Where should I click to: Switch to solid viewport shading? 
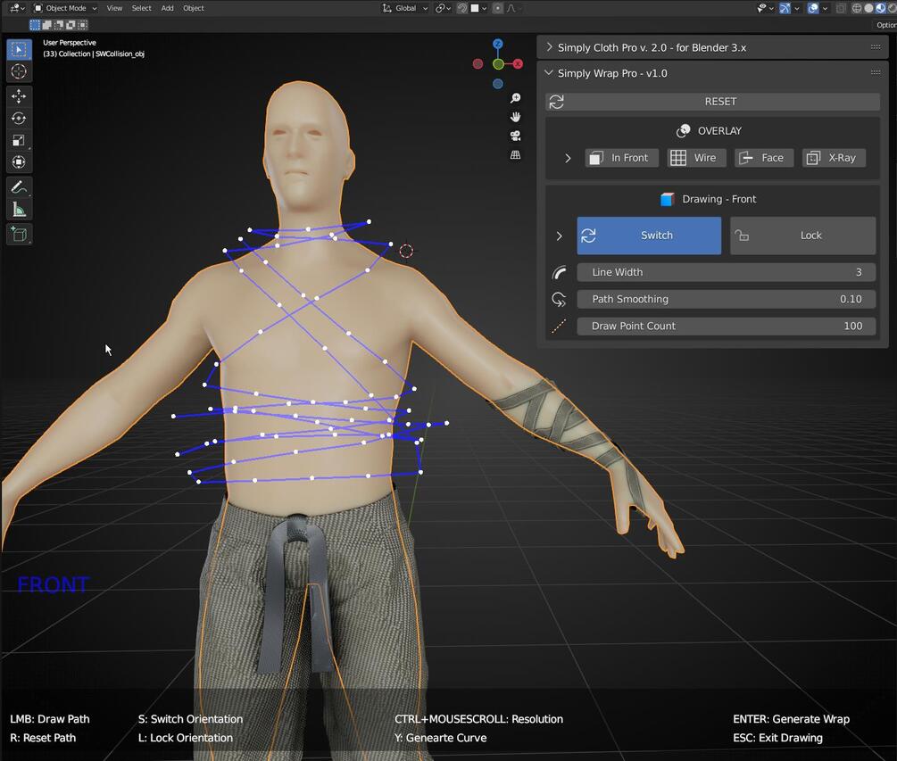pyautogui.click(x=869, y=8)
